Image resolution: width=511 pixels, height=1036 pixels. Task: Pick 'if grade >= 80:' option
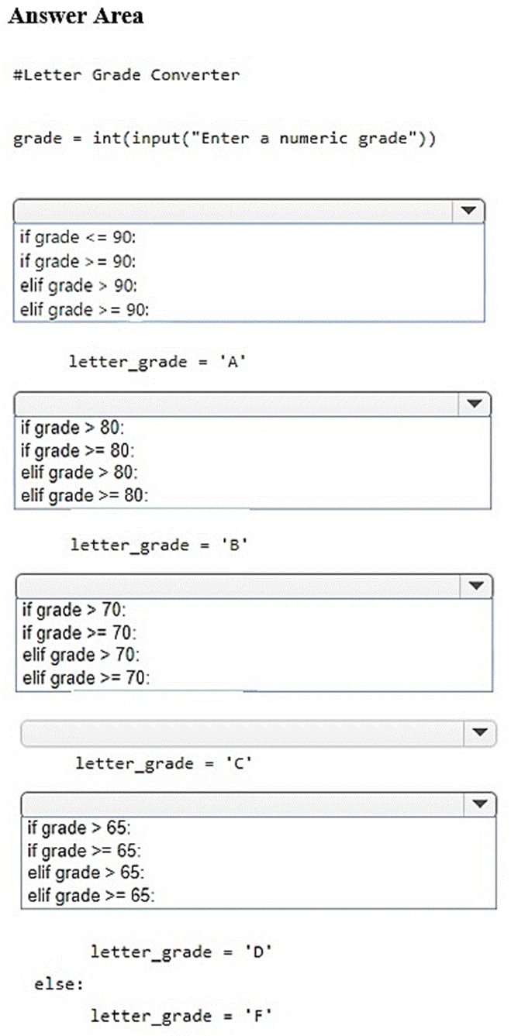78,450
